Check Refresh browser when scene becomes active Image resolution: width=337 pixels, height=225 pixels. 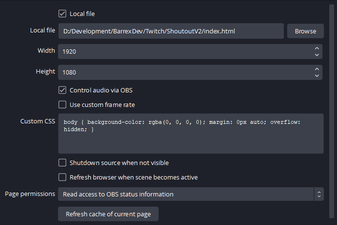(62, 178)
